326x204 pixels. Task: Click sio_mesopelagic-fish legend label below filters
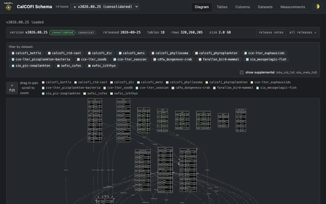(x=278, y=88)
